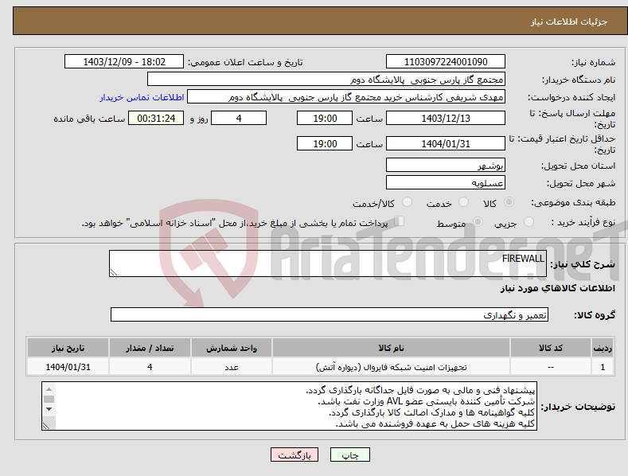Click the بازگشت back button
The image size is (628, 476).
pos(294,455)
